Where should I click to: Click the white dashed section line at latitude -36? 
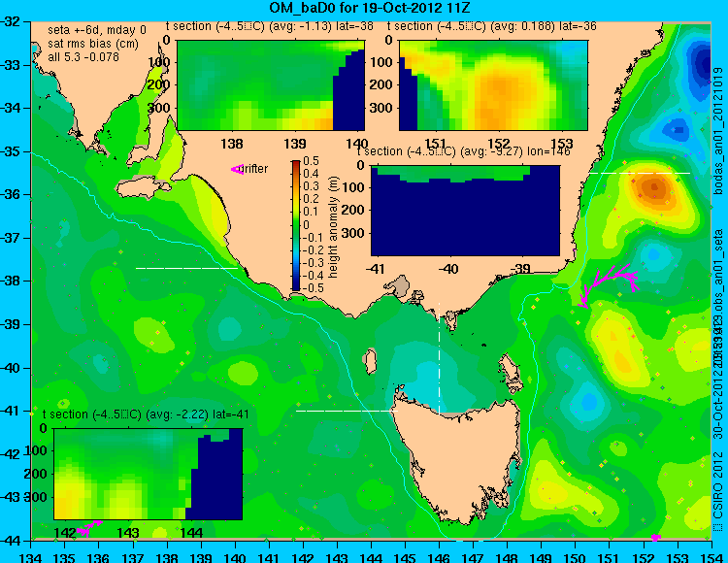[x=640, y=173]
